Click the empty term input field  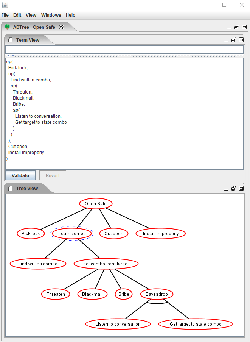click(x=124, y=50)
